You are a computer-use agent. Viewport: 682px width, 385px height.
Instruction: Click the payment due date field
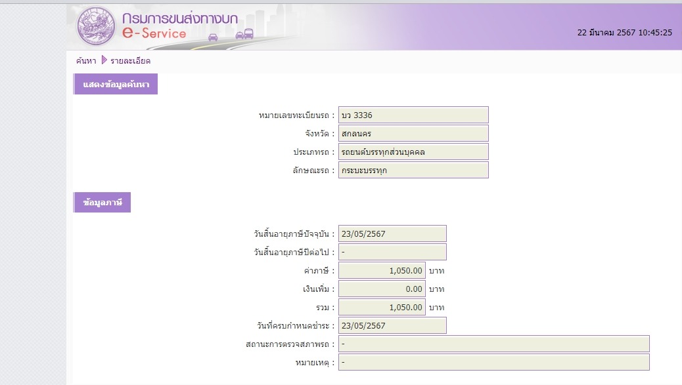tap(392, 325)
